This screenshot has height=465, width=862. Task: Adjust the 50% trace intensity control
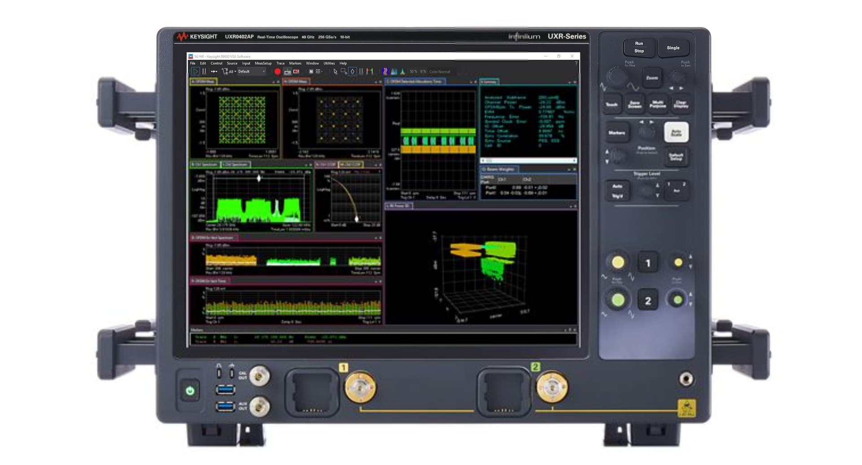[x=412, y=71]
